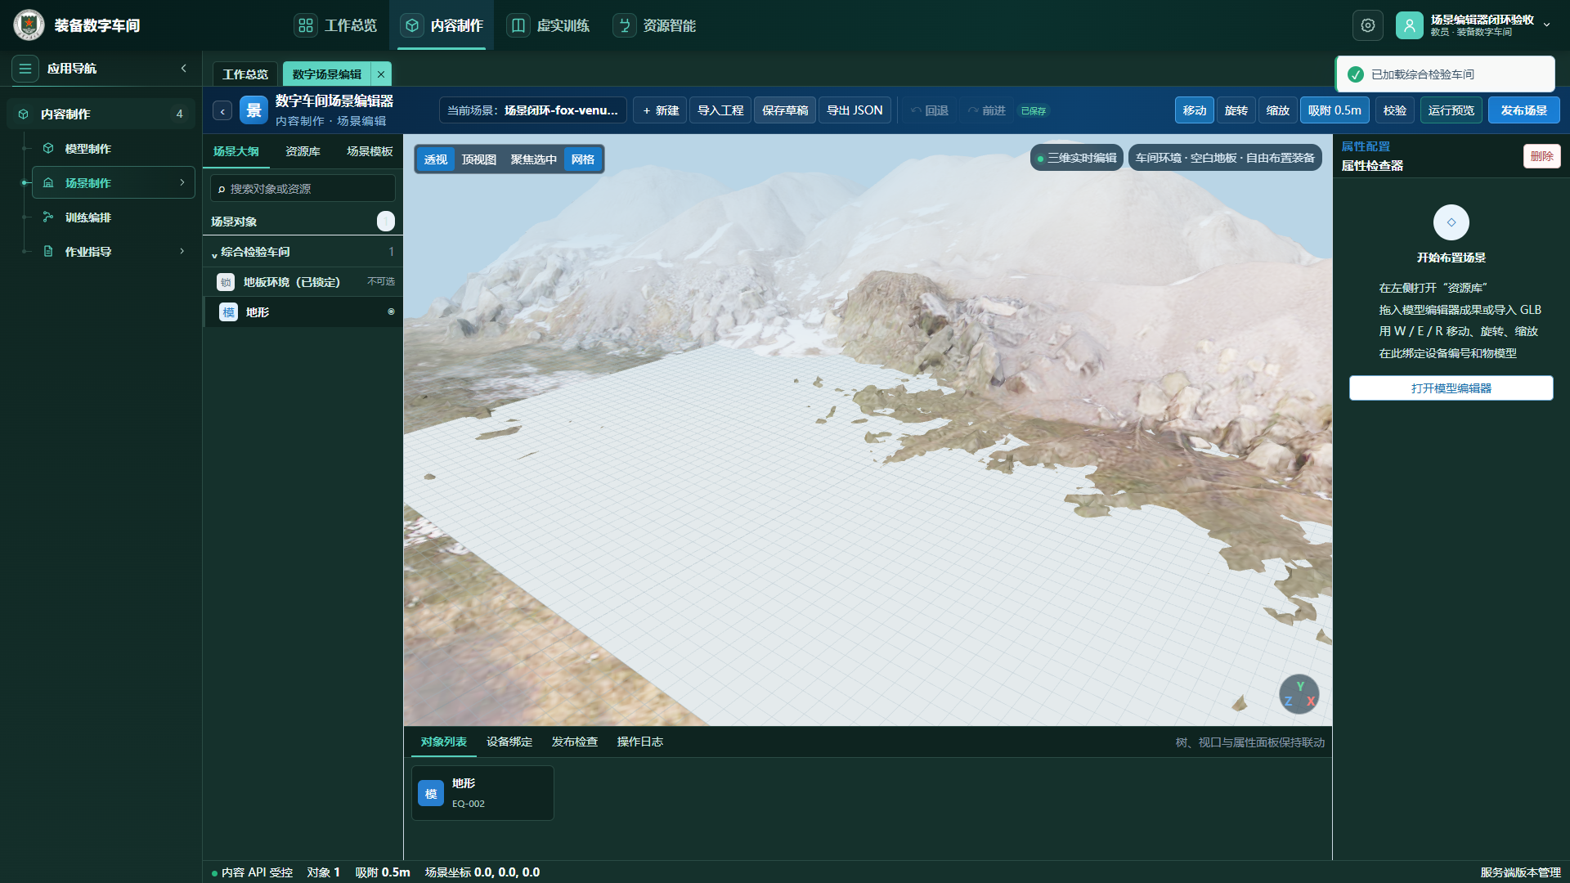Open settings via the gear icon
Image resolution: width=1570 pixels, height=883 pixels.
point(1368,25)
